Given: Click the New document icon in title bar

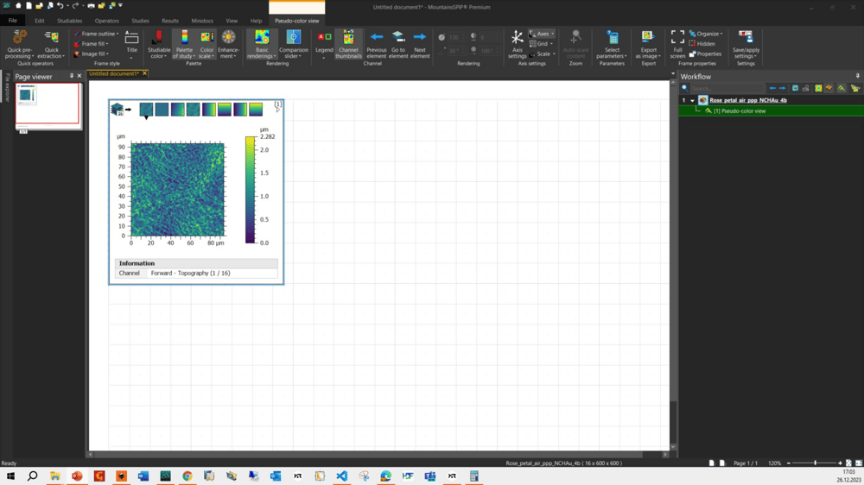Looking at the screenshot, I should tap(29, 5).
